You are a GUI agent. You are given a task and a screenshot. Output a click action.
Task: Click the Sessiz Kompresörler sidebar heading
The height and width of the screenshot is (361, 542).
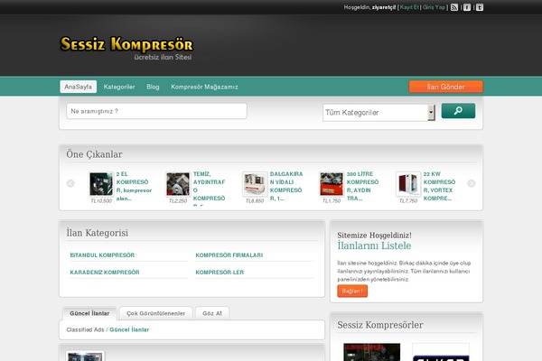point(380,325)
